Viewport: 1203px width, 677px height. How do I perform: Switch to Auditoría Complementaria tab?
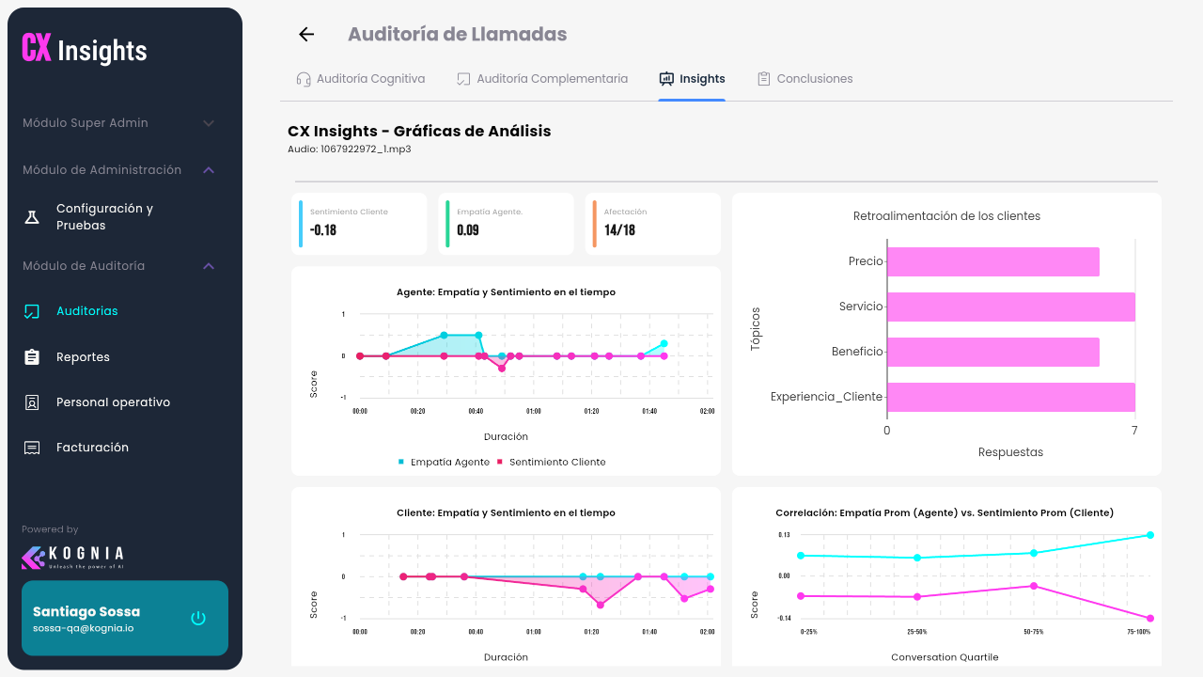click(x=542, y=79)
